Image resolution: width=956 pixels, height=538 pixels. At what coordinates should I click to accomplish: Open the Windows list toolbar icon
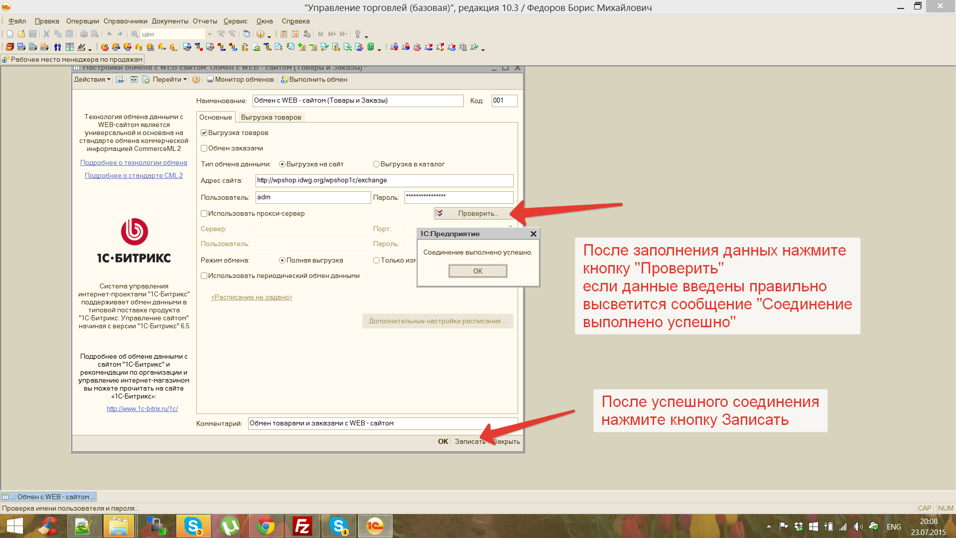246,34
